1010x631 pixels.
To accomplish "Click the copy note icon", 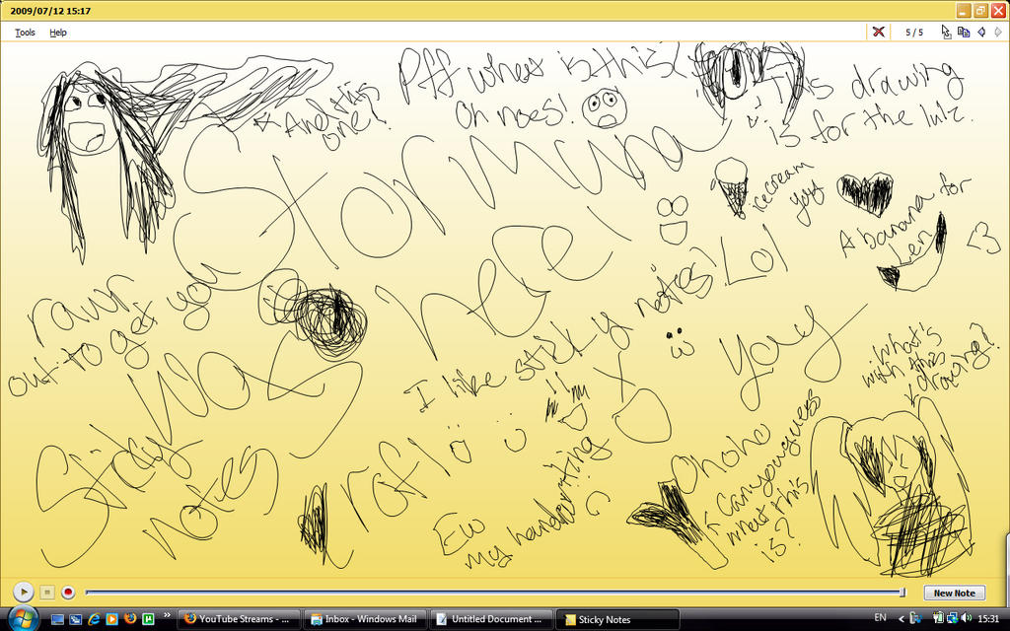I will coord(964,32).
